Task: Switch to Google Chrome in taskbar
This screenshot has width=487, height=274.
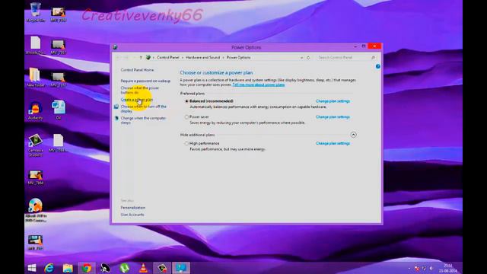Action: click(x=87, y=268)
